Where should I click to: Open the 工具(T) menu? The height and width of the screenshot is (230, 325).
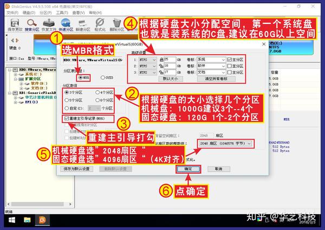(x=62, y=12)
